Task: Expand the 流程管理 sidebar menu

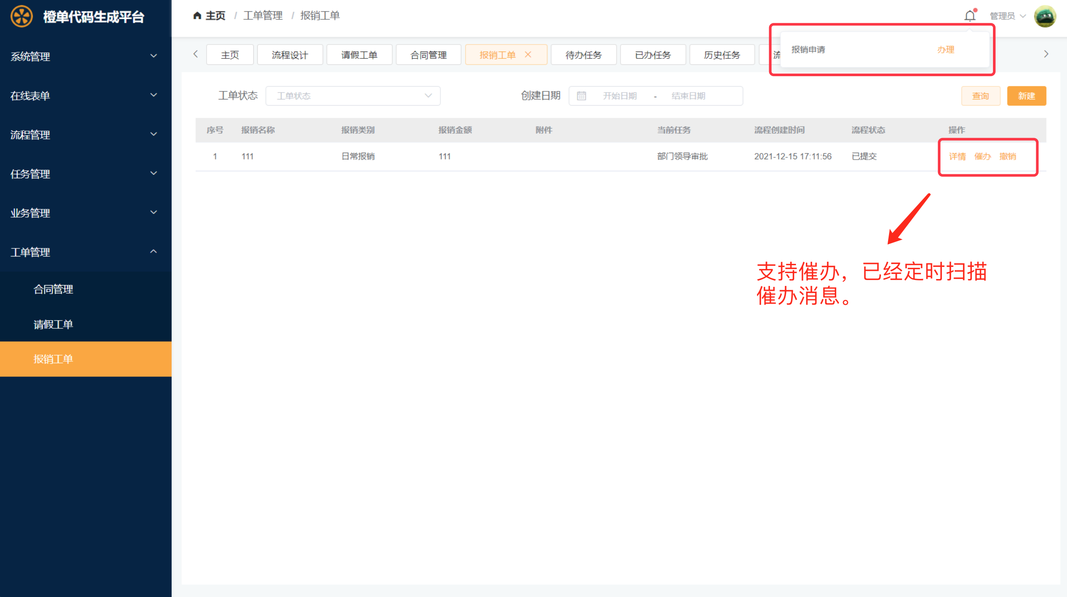Action: click(x=85, y=135)
